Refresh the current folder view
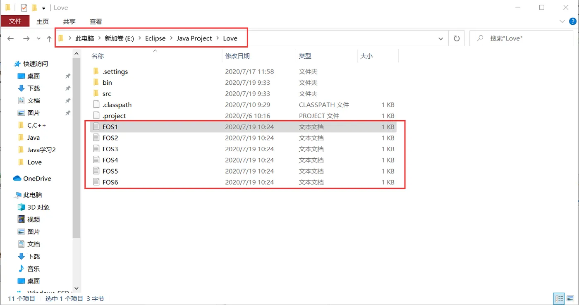 coord(457,38)
